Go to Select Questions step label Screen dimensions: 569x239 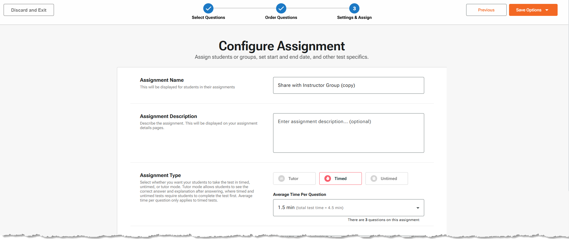pos(208,17)
